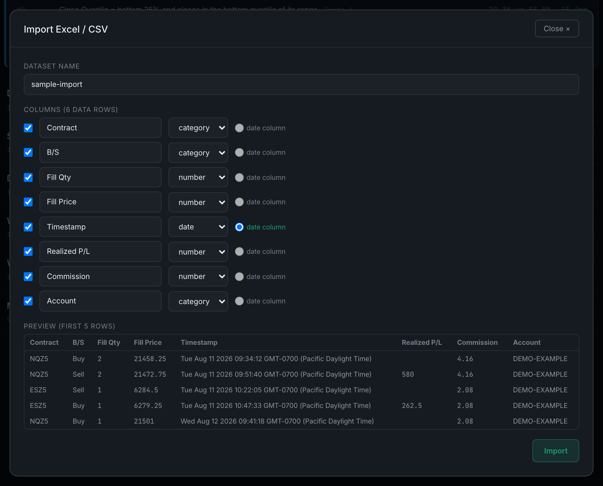Image resolution: width=603 pixels, height=486 pixels.
Task: Pick Commission as the date column
Action: [x=239, y=277]
